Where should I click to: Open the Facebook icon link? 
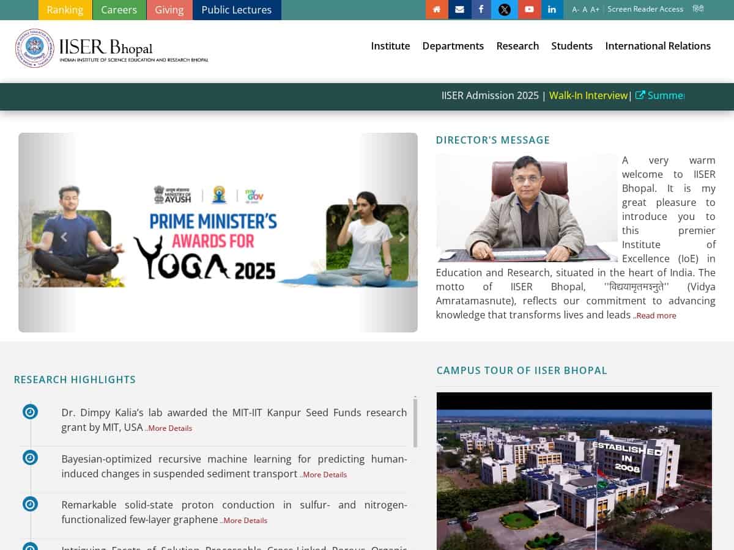pyautogui.click(x=481, y=9)
